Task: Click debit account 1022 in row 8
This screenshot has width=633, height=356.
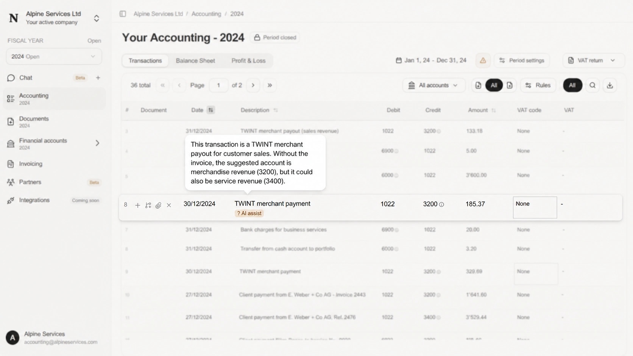Action: pos(388,204)
